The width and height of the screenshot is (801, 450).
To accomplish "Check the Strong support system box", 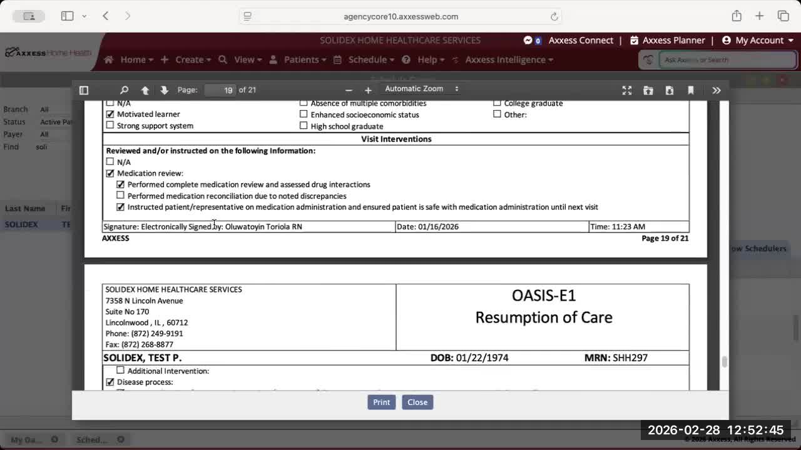I will [110, 125].
